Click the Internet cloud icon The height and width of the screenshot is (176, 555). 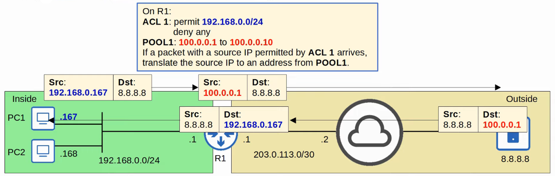(369, 132)
